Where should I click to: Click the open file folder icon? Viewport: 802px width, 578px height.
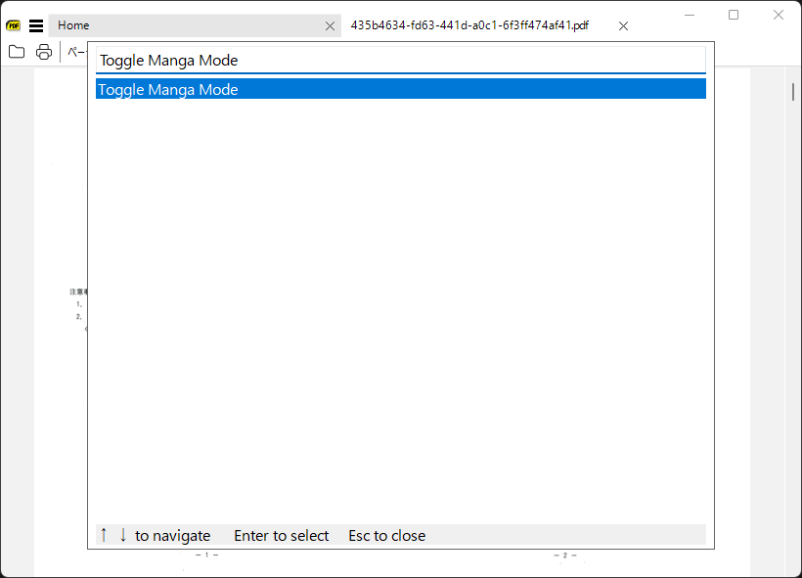click(x=17, y=52)
